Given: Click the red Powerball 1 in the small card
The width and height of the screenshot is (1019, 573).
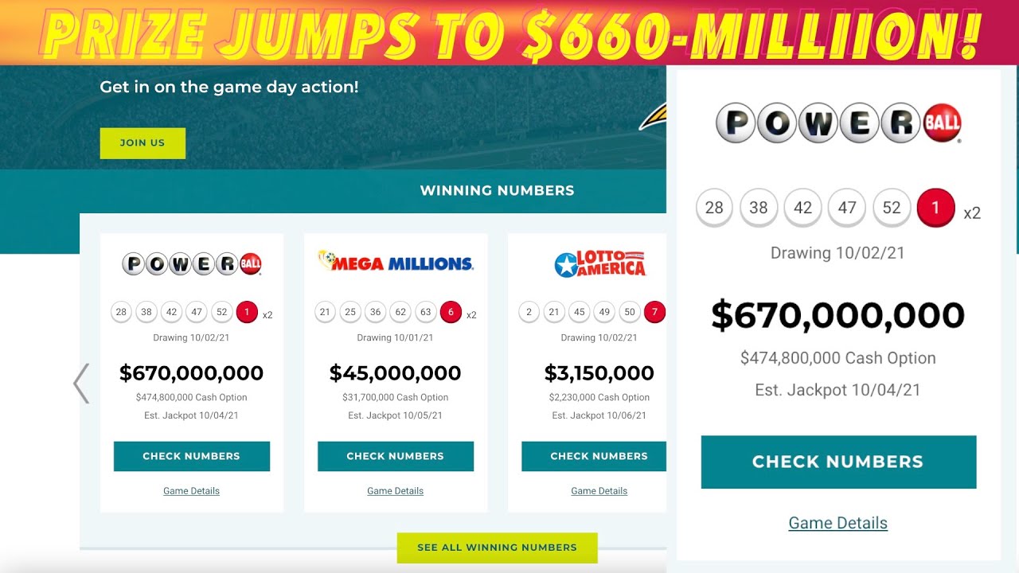Looking at the screenshot, I should click(247, 313).
